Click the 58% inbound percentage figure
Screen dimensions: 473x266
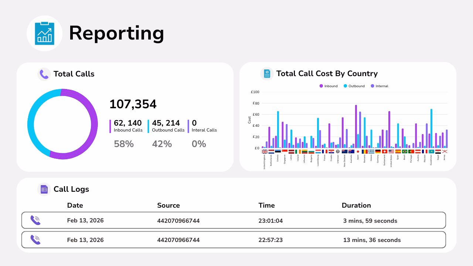pyautogui.click(x=123, y=144)
